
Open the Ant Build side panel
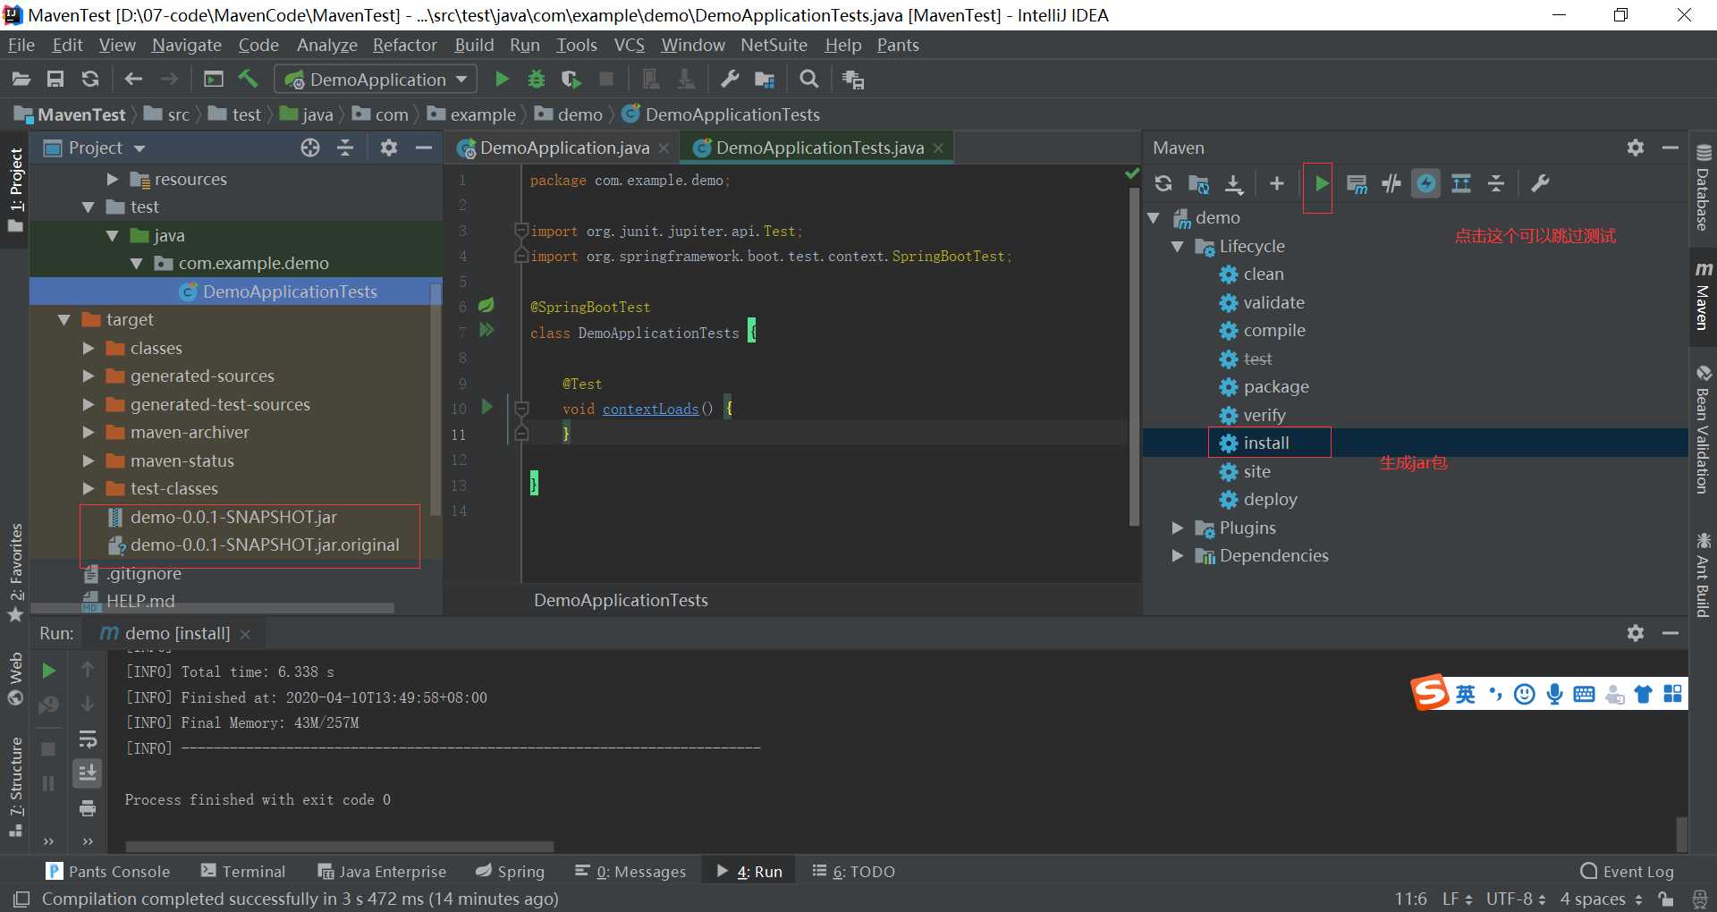coord(1703,574)
